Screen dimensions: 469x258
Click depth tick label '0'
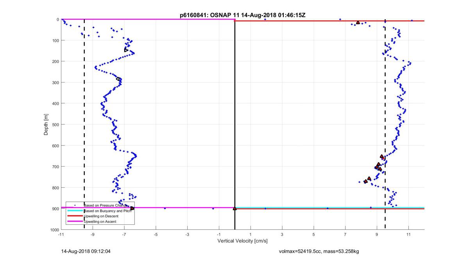coord(57,20)
